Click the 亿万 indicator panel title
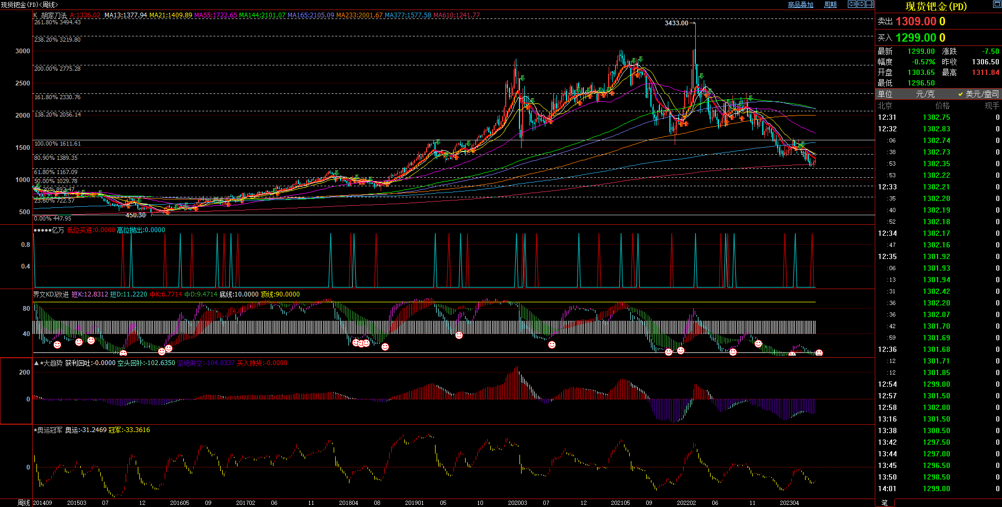1002x507 pixels. (x=58, y=230)
